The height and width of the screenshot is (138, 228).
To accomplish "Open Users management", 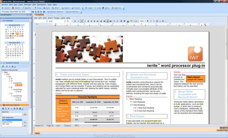I will [x=106, y=8].
